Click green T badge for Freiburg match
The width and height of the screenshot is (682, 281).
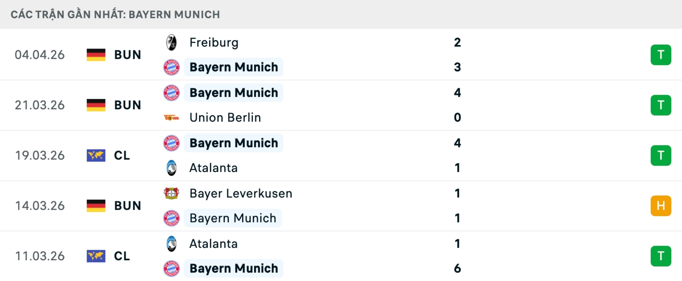(x=661, y=55)
